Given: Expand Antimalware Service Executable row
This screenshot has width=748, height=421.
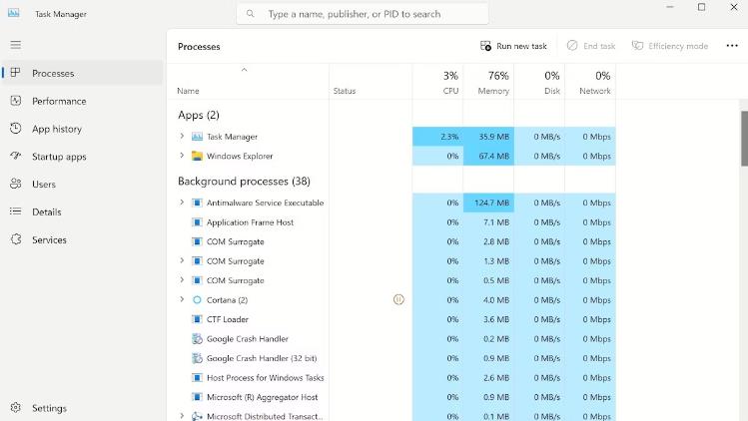Looking at the screenshot, I should [182, 203].
